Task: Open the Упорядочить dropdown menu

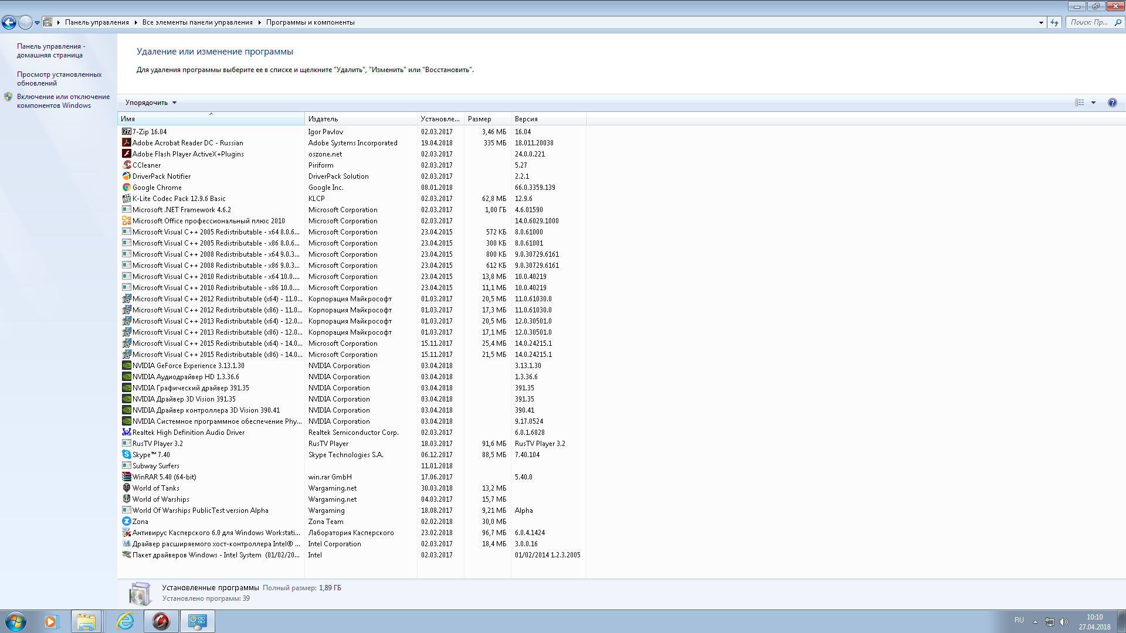Action: (151, 103)
